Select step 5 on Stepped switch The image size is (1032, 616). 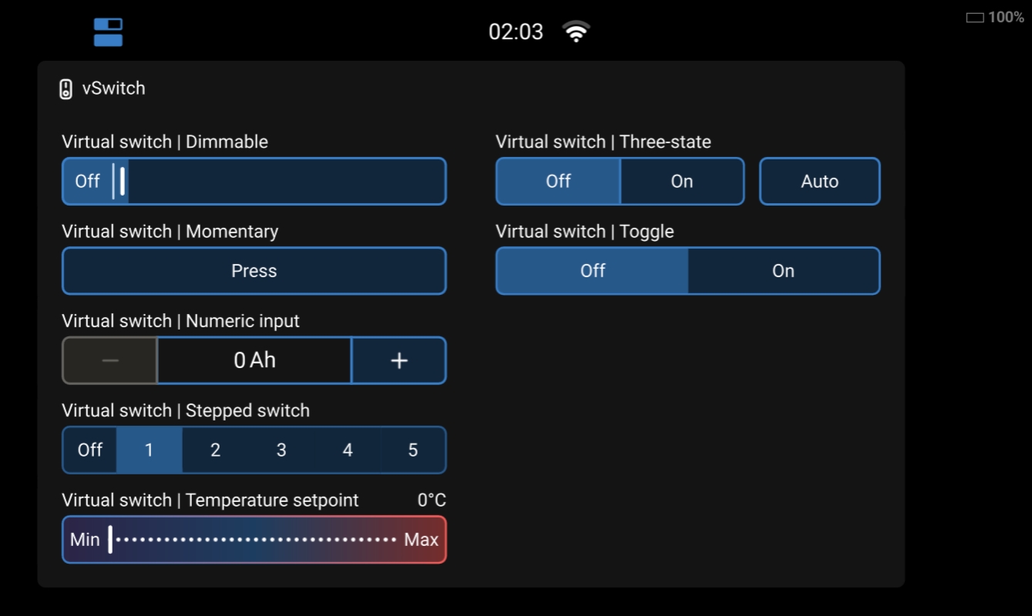click(413, 450)
